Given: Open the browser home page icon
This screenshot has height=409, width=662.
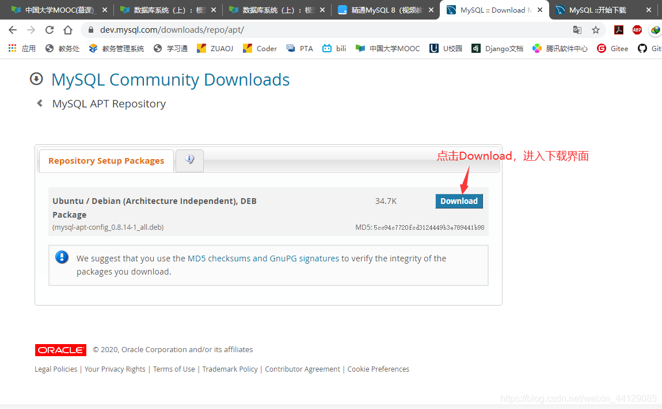Looking at the screenshot, I should coord(68,30).
